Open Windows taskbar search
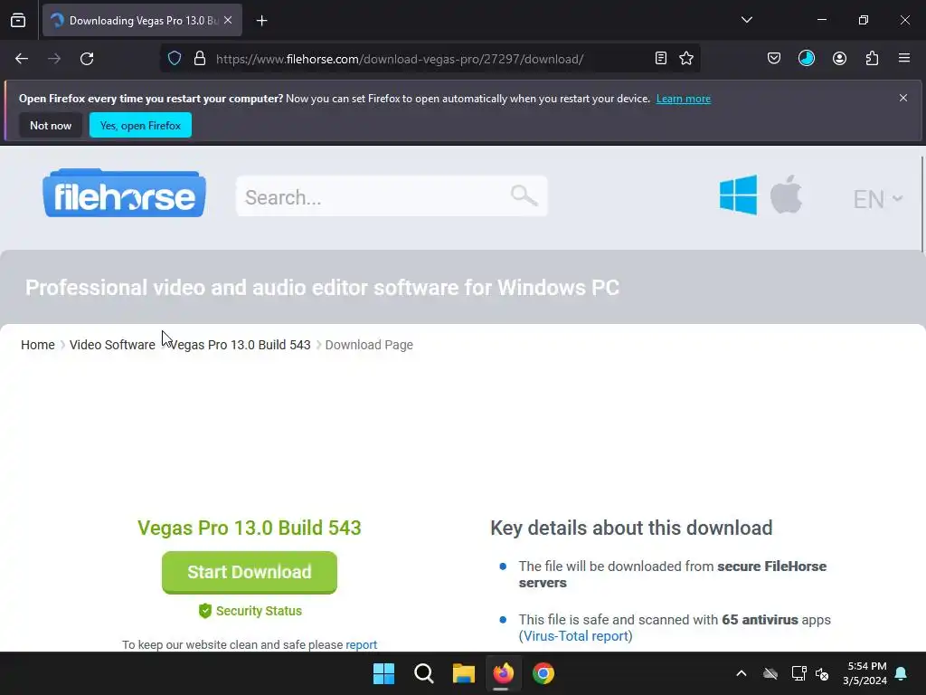Screen dimensions: 926x695 click(x=423, y=673)
